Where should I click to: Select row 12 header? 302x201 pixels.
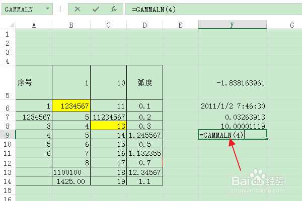(8, 162)
